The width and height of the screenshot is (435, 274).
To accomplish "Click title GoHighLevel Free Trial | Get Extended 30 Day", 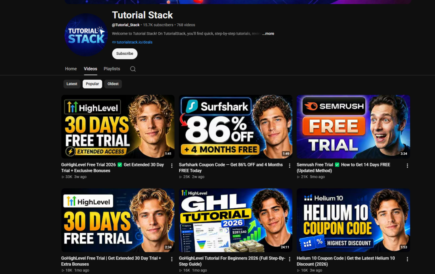I will click(111, 261).
